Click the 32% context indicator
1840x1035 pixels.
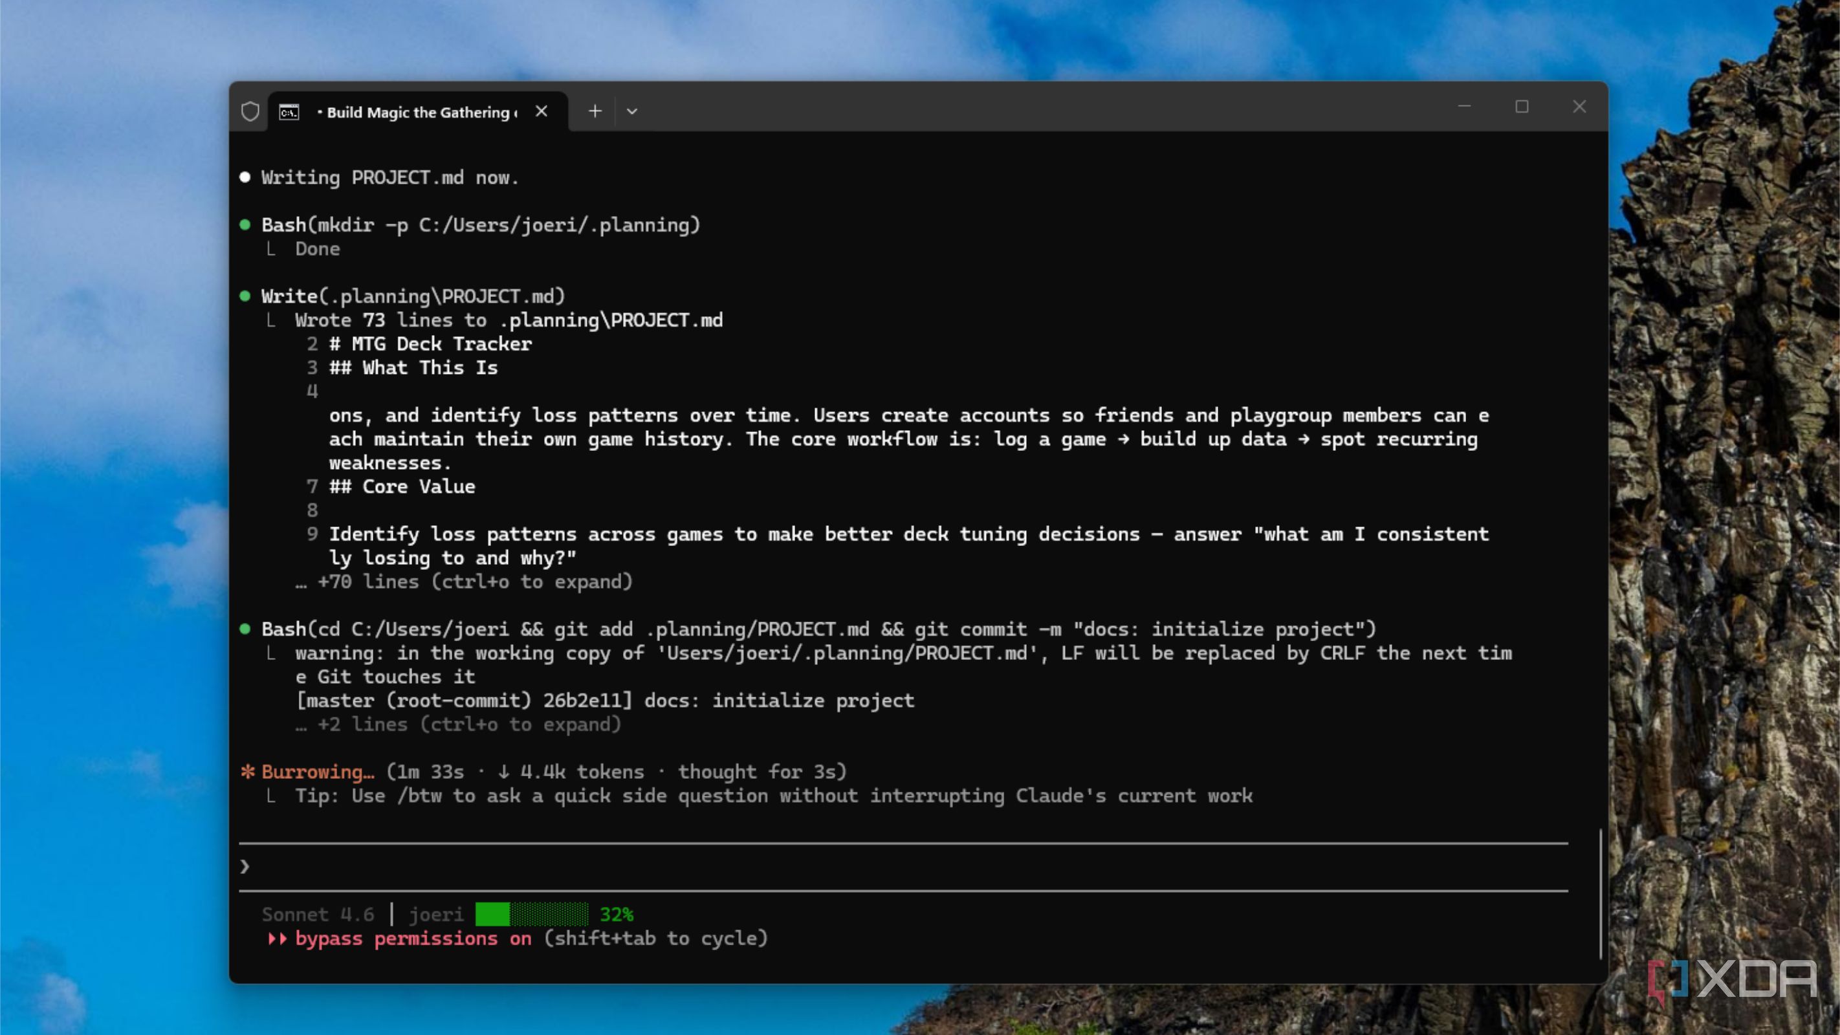point(617,915)
